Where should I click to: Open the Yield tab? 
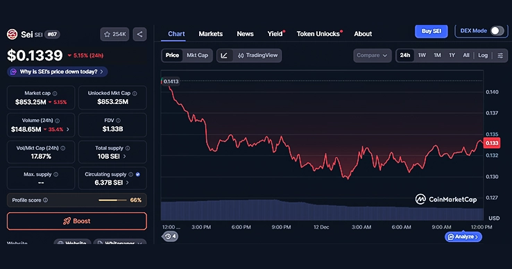[275, 34]
